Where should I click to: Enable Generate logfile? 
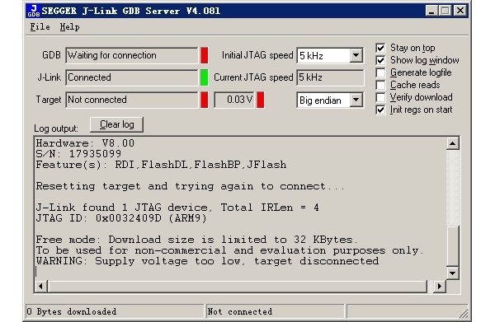[380, 72]
